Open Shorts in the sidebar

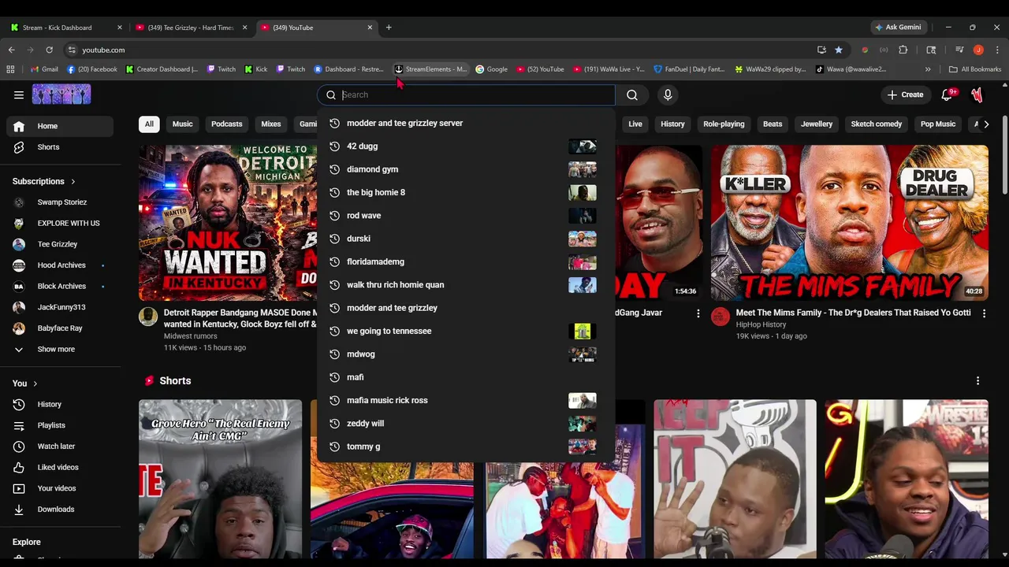pos(60,147)
